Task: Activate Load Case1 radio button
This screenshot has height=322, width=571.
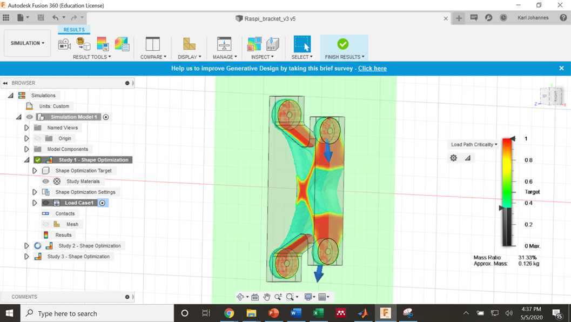Action: [102, 203]
